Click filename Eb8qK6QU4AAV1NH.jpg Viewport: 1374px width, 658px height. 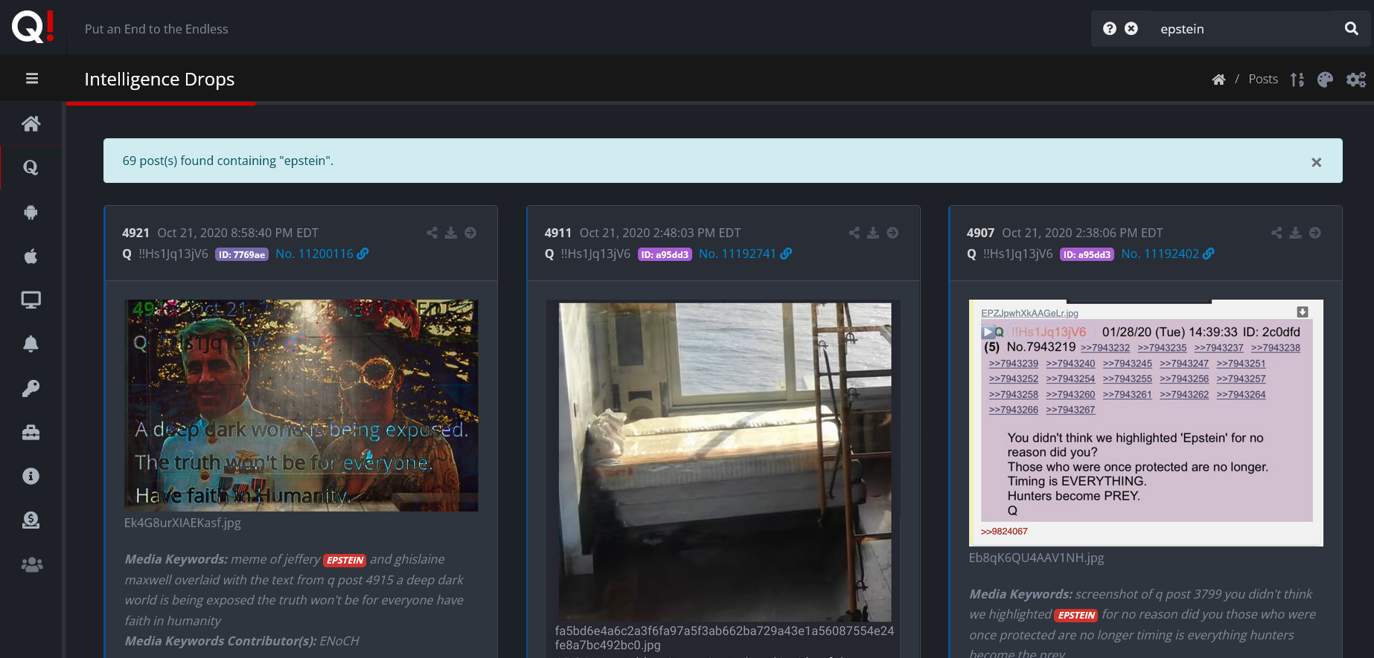(1036, 558)
